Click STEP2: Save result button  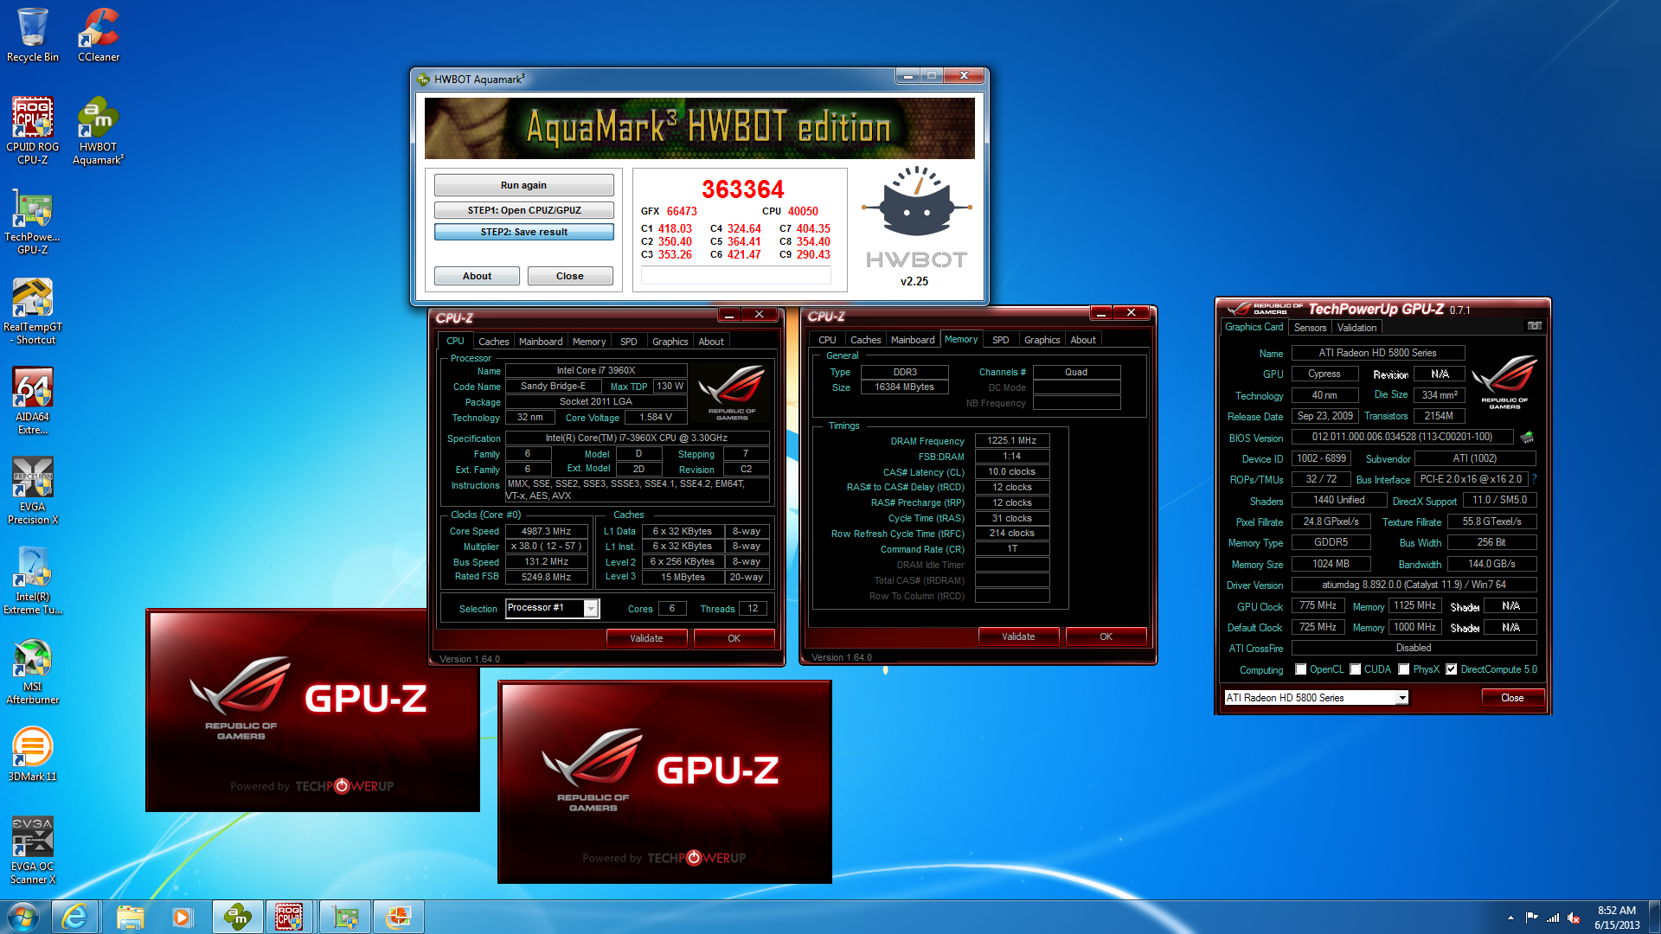523,232
